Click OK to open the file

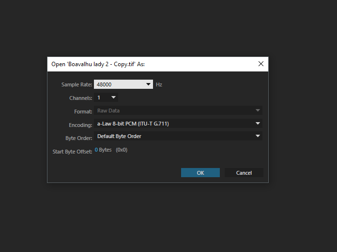(200, 173)
